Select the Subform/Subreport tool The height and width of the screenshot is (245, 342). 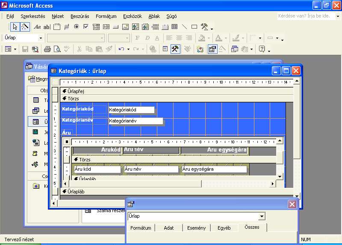coord(174,27)
